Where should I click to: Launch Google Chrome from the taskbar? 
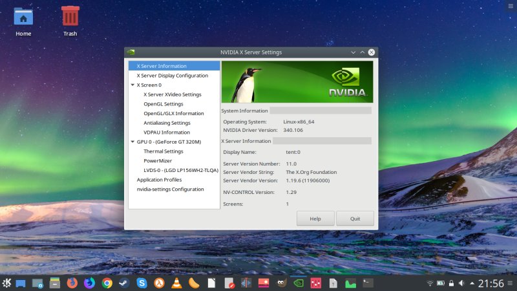107,283
